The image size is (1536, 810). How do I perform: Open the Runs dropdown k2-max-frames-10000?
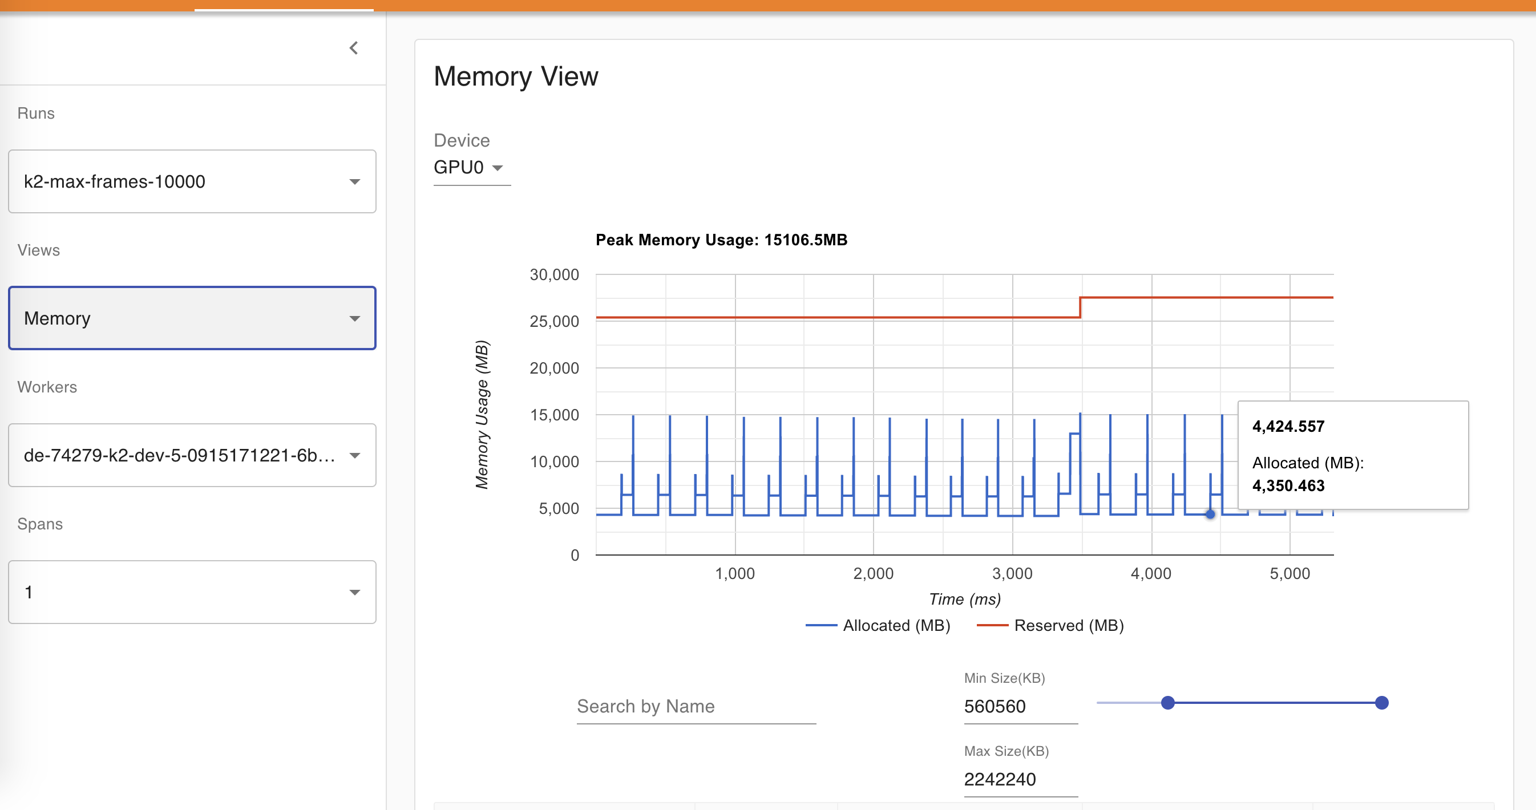[x=192, y=181]
